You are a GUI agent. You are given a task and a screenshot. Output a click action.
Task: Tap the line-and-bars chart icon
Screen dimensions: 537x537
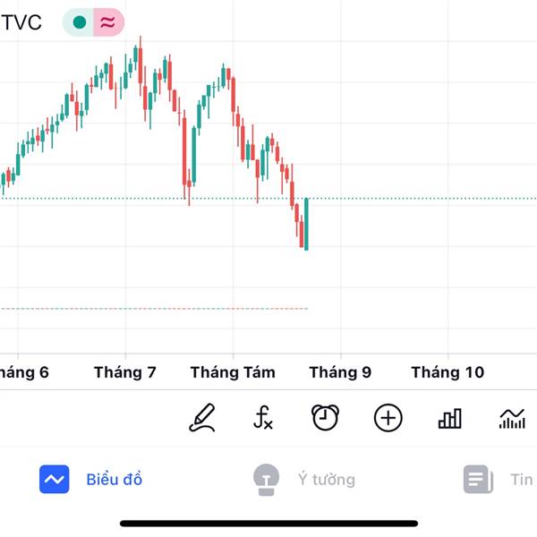[512, 419]
